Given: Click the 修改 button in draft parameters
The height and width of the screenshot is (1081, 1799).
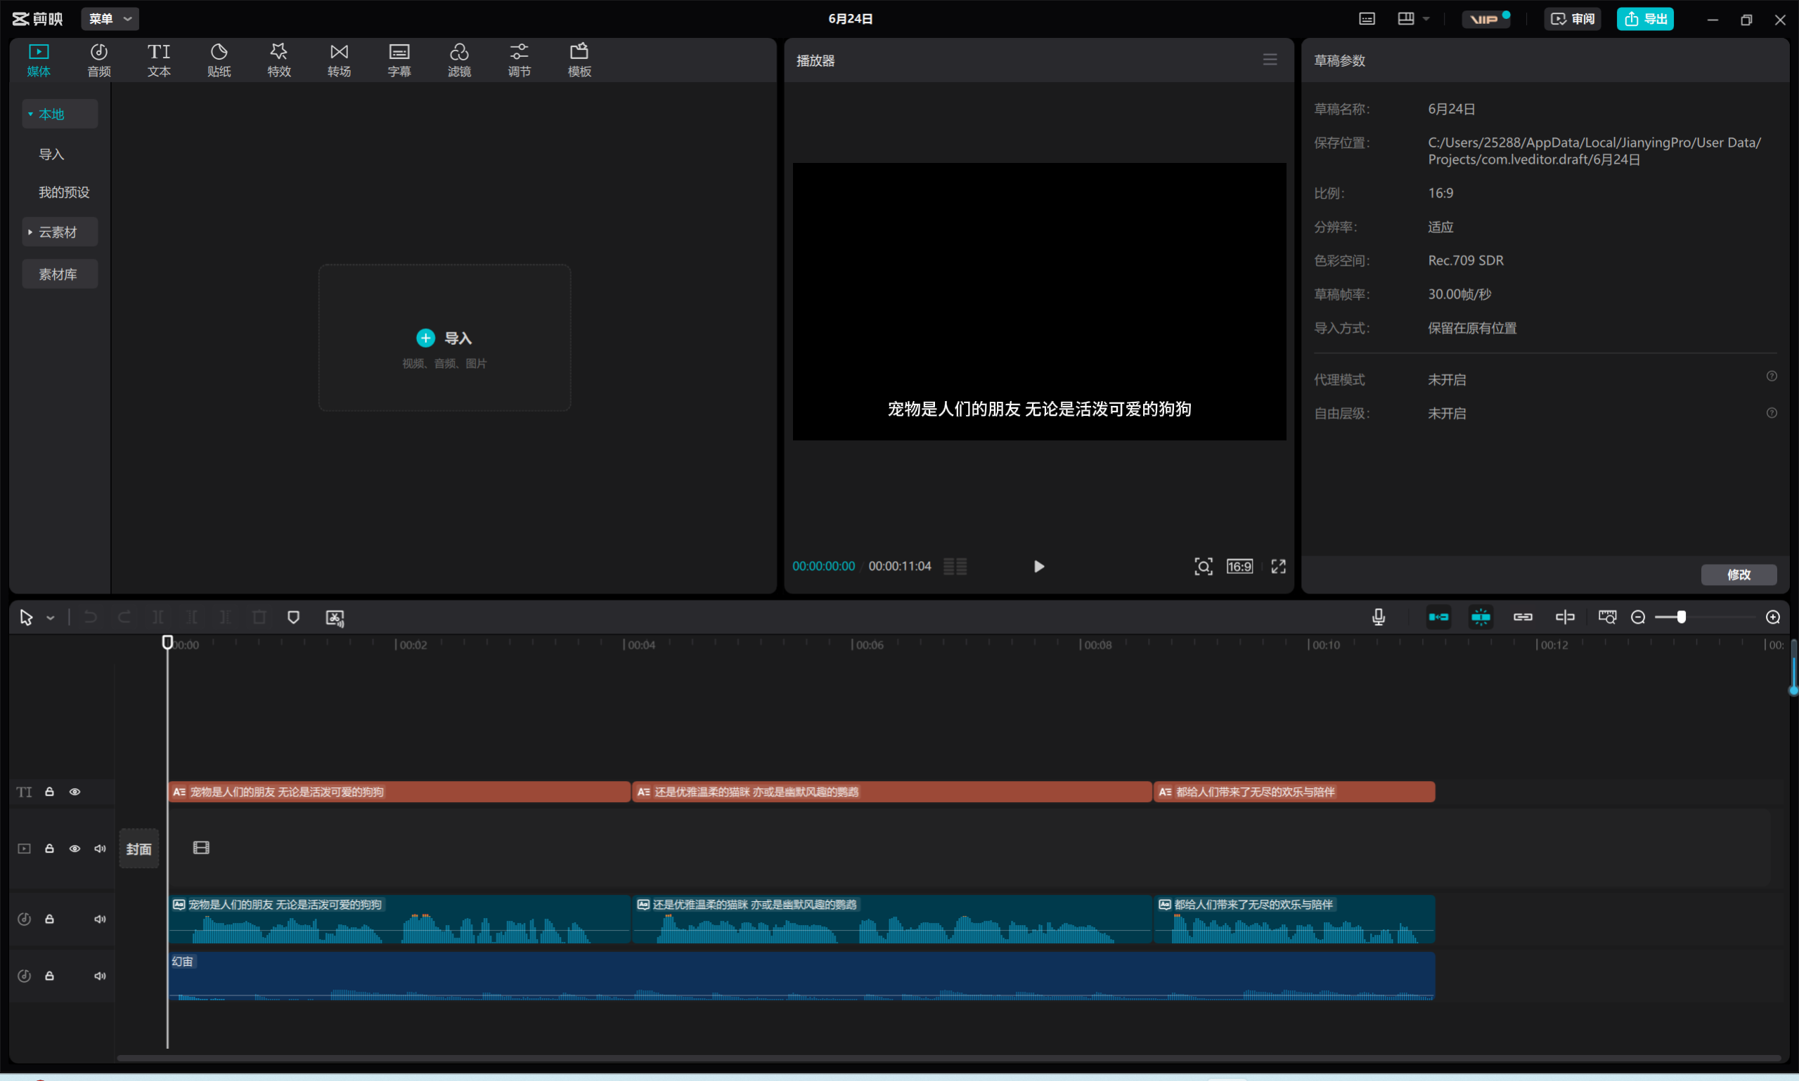Looking at the screenshot, I should pos(1738,574).
